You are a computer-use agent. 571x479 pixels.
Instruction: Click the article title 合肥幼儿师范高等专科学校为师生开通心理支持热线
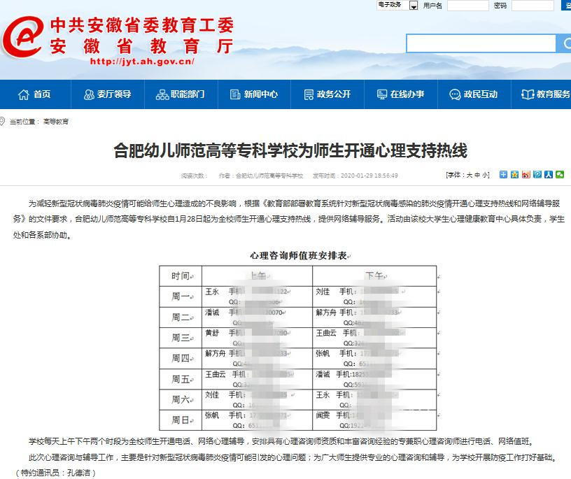click(x=290, y=150)
